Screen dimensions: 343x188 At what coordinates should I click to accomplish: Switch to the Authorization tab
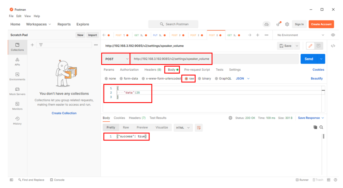coord(129,69)
